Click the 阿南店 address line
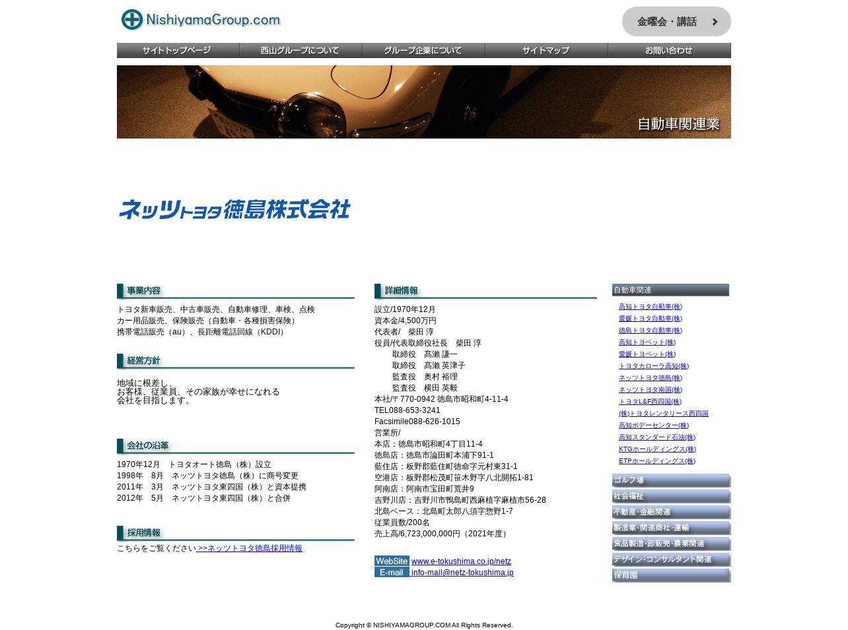This screenshot has width=848, height=630. pos(424,489)
